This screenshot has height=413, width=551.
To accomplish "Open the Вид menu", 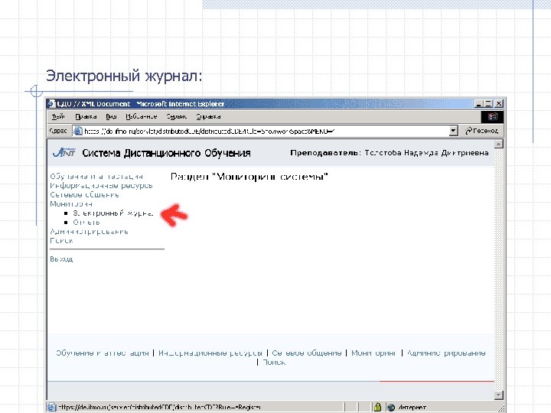I will click(111, 116).
